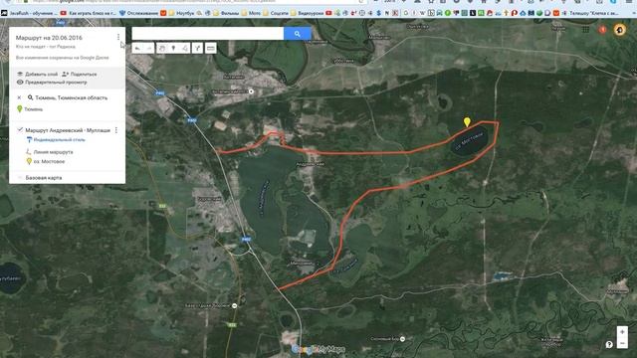Open the Соцсети bookmarks folder
Image resolution: width=637 pixels, height=358 pixels.
pyautogui.click(x=276, y=13)
